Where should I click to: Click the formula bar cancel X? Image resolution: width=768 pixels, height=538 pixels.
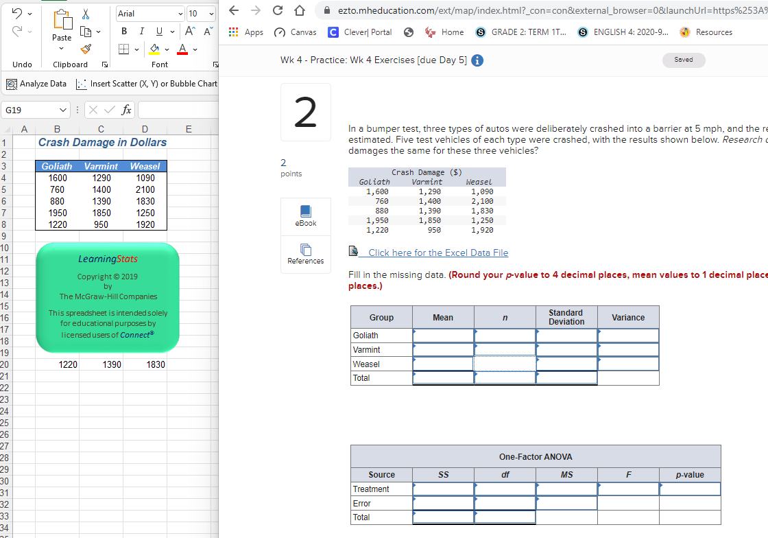pyautogui.click(x=93, y=110)
